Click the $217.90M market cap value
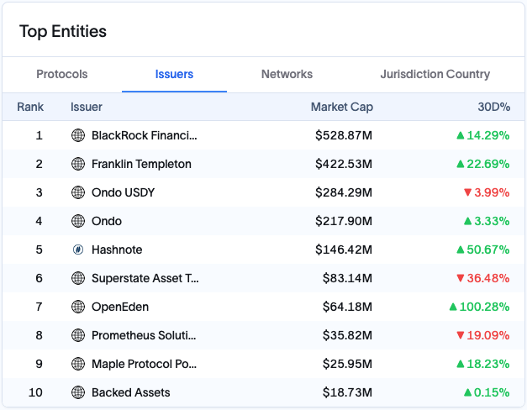The width and height of the screenshot is (527, 410). click(x=344, y=221)
